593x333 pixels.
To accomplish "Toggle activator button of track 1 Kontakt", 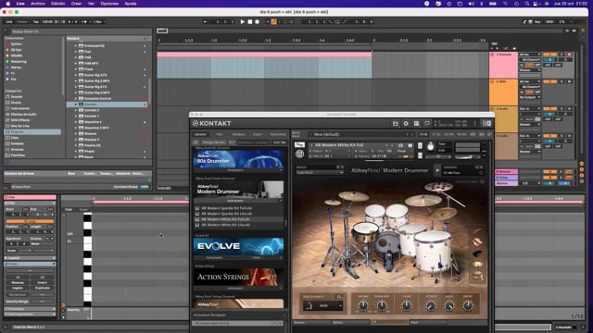I will [x=549, y=55].
